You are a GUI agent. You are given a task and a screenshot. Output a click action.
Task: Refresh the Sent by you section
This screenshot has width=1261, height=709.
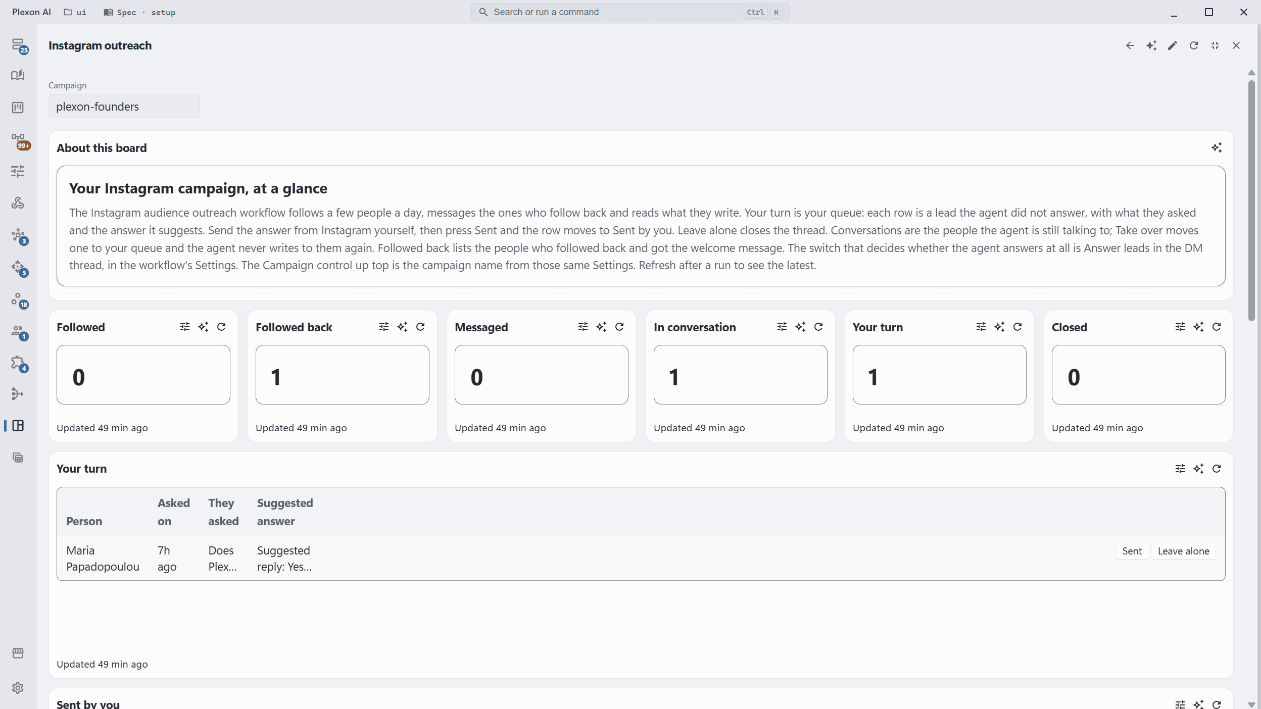click(1217, 704)
